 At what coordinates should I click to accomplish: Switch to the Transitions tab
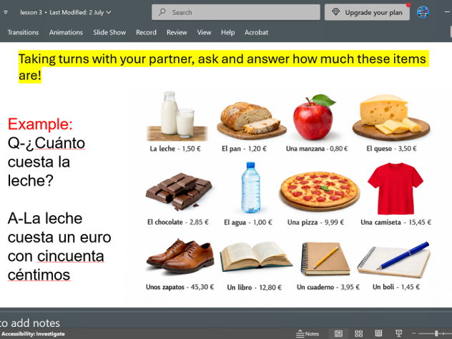23,32
